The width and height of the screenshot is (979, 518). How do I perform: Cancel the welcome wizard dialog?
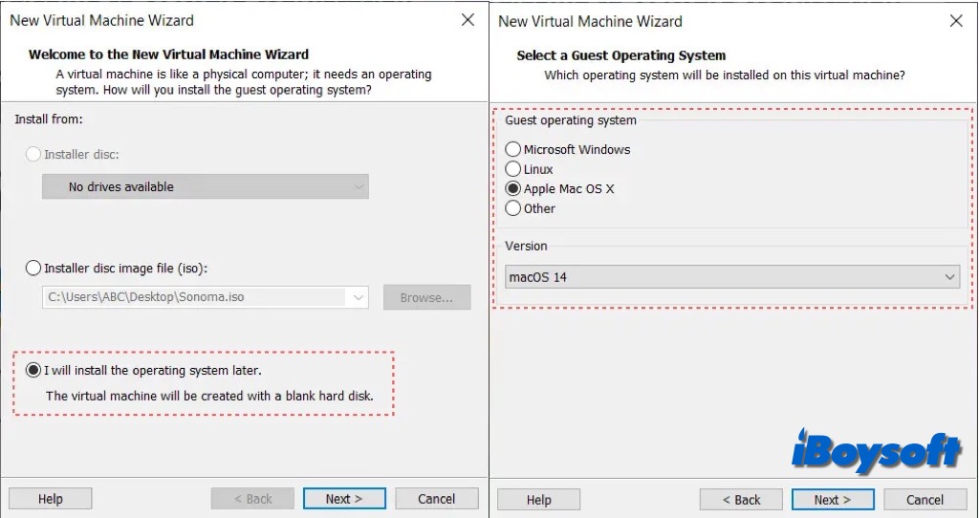437,499
